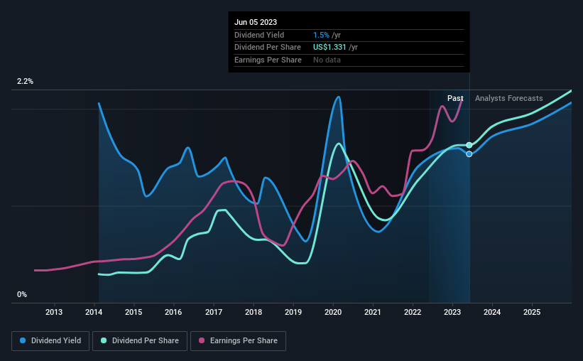Click the 2022 x-axis label
This screenshot has height=361, width=583.
(413, 312)
